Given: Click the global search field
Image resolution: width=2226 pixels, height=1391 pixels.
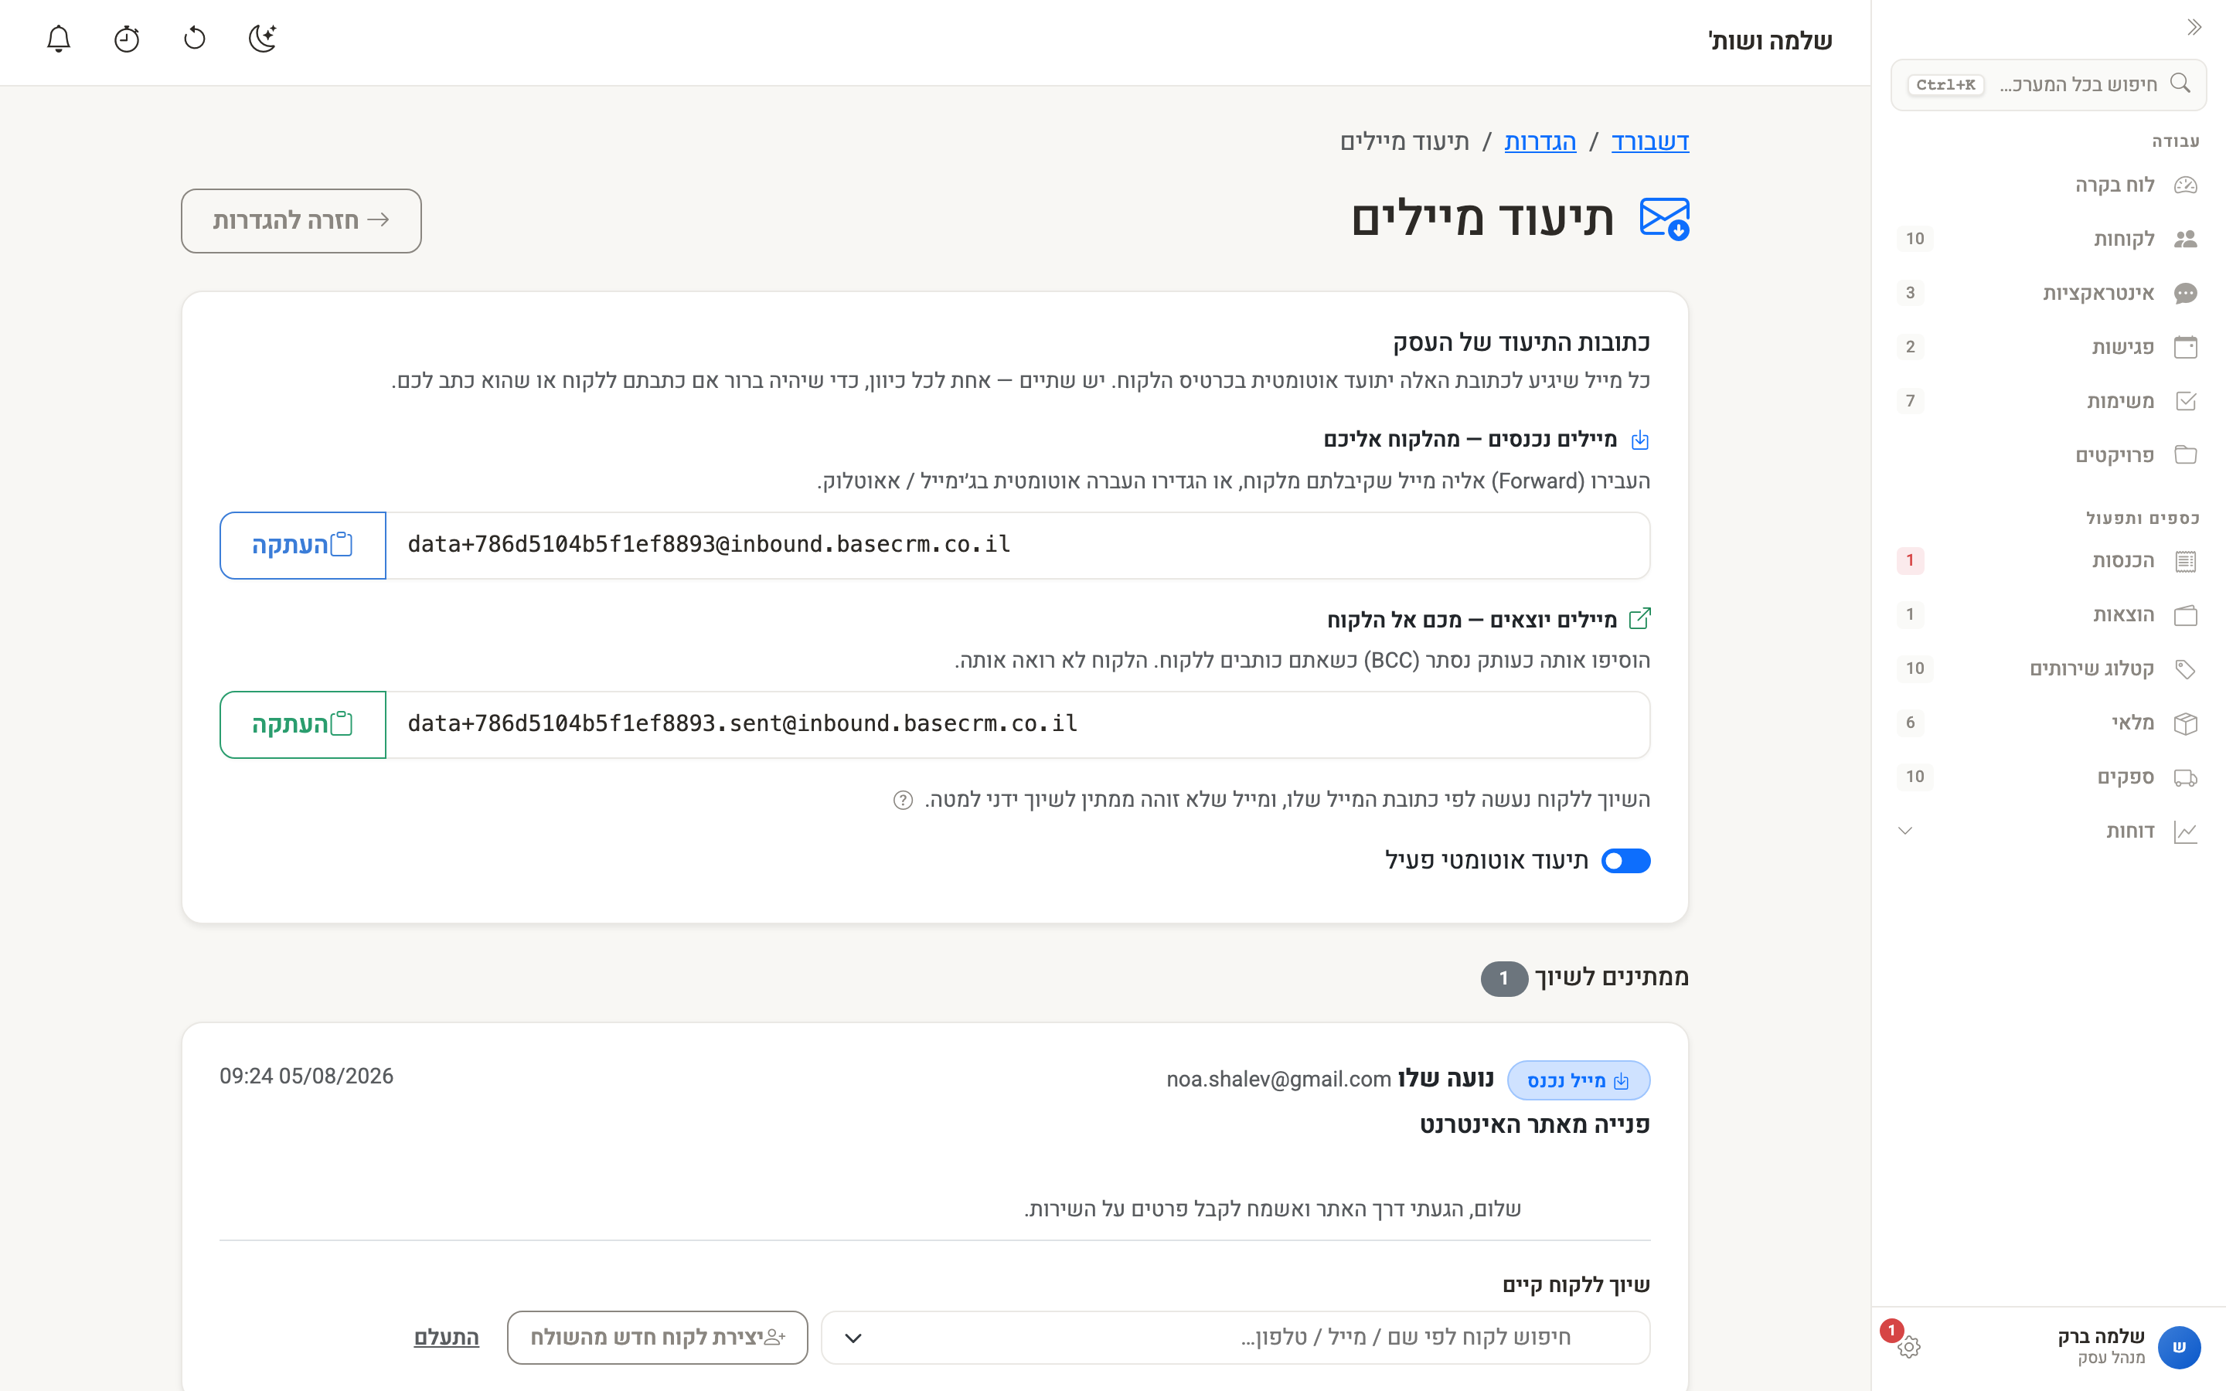Looking at the screenshot, I should click(x=2048, y=85).
